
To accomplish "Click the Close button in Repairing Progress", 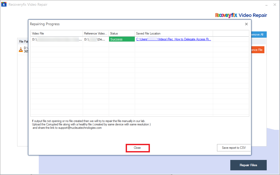I will click(x=137, y=148).
